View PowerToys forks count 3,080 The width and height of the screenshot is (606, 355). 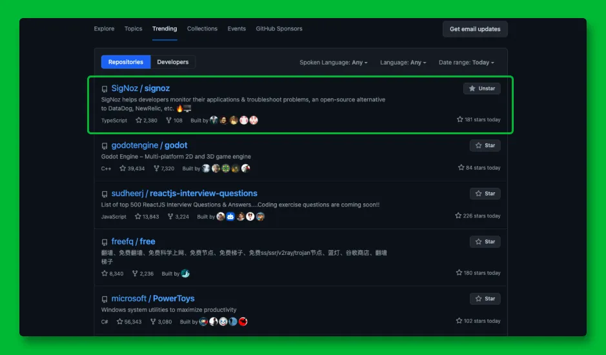click(x=161, y=321)
